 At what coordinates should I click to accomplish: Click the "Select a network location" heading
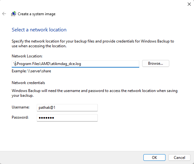39,30
